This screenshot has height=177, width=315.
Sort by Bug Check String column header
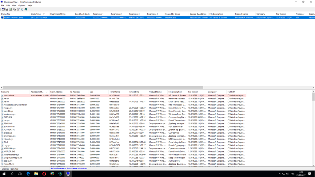[x=62, y=14]
